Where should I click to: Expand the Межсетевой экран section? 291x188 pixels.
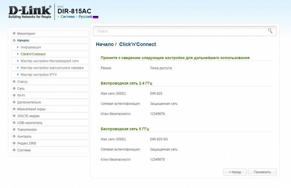click(31, 109)
